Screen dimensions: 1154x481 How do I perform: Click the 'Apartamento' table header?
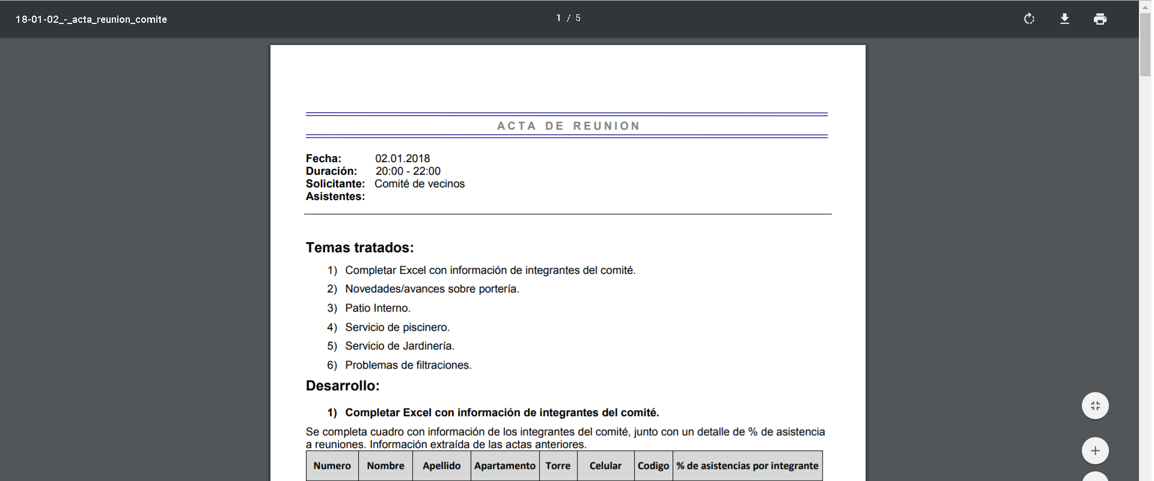[505, 466]
